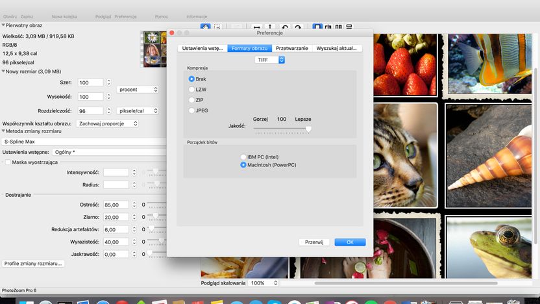Open Podgląd skalowania 100% zoom dropdown
Viewport: 540px width, 304px height.
pos(264,283)
